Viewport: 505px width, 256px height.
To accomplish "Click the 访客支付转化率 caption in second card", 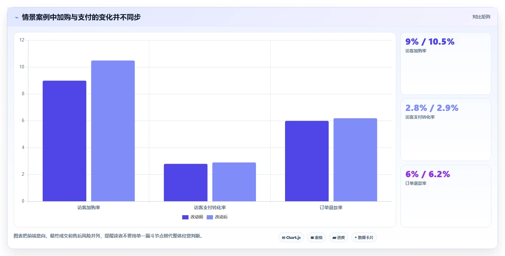I will pos(420,117).
